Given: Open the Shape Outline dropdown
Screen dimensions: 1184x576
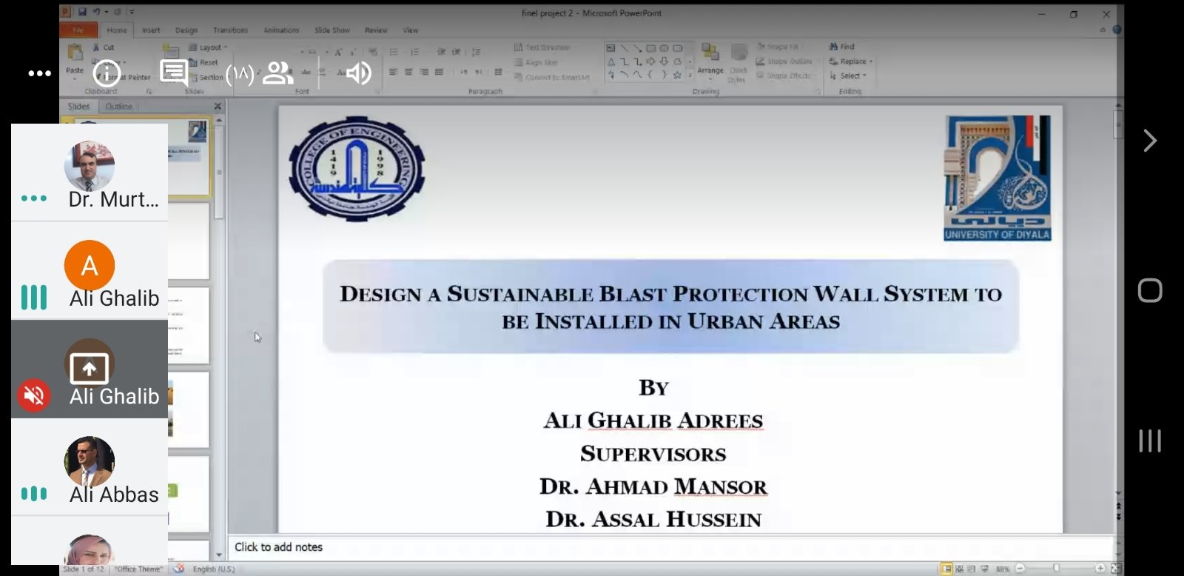Looking at the screenshot, I should (x=784, y=61).
